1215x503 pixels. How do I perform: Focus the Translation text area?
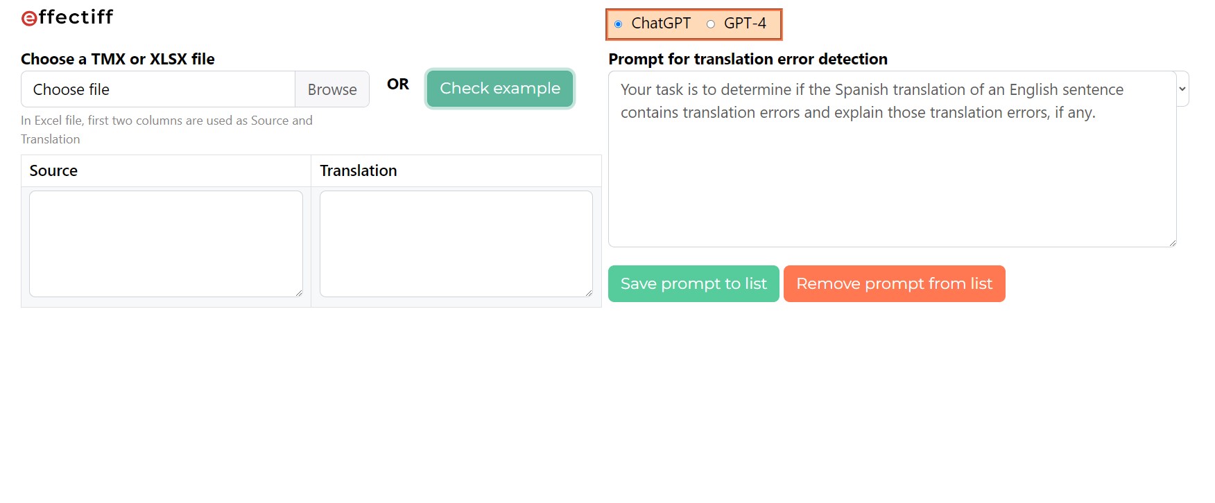(x=456, y=243)
